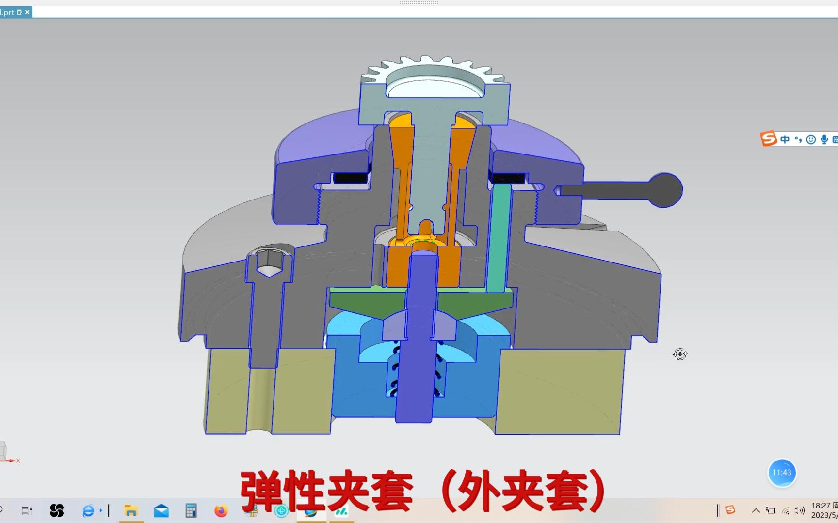The width and height of the screenshot is (838, 523).
Task: Select the green wedge plate in the model
Action: (369, 300)
